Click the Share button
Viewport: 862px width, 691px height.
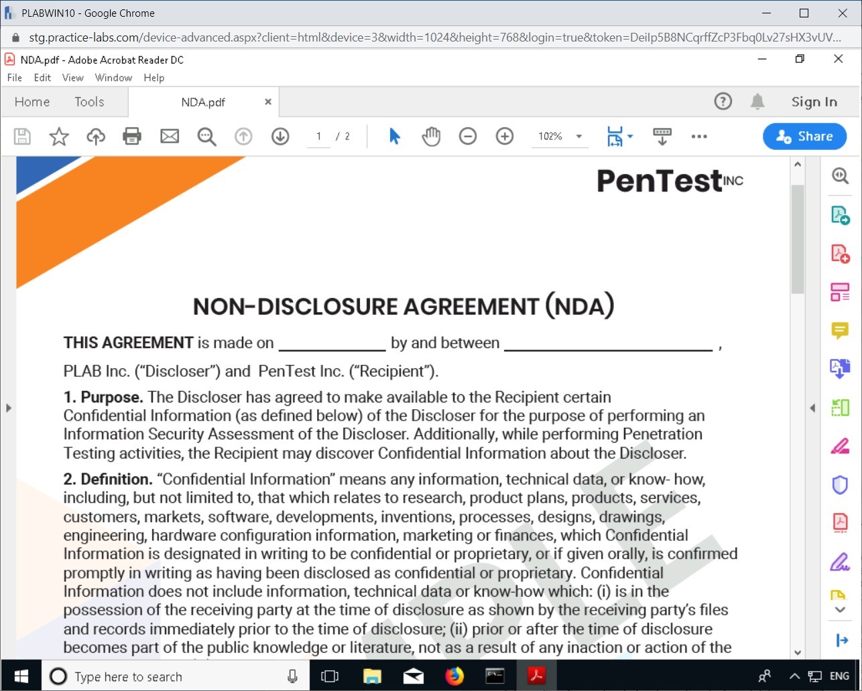coord(804,137)
